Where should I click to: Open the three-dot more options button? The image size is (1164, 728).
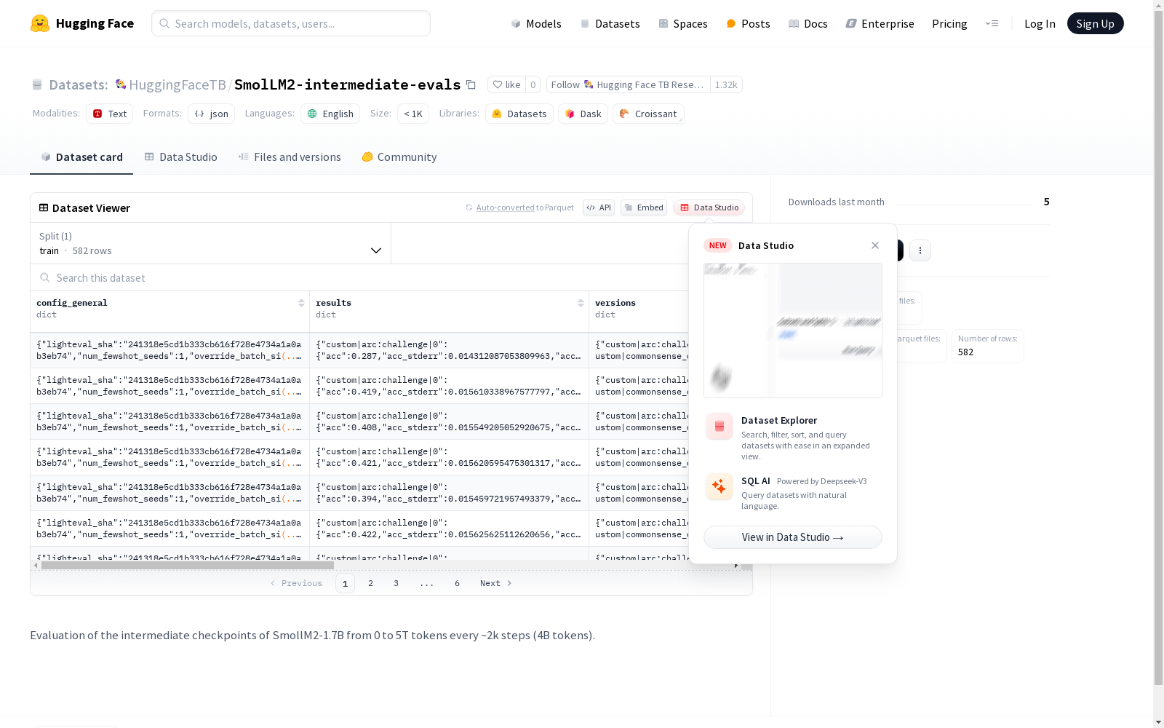tap(920, 250)
